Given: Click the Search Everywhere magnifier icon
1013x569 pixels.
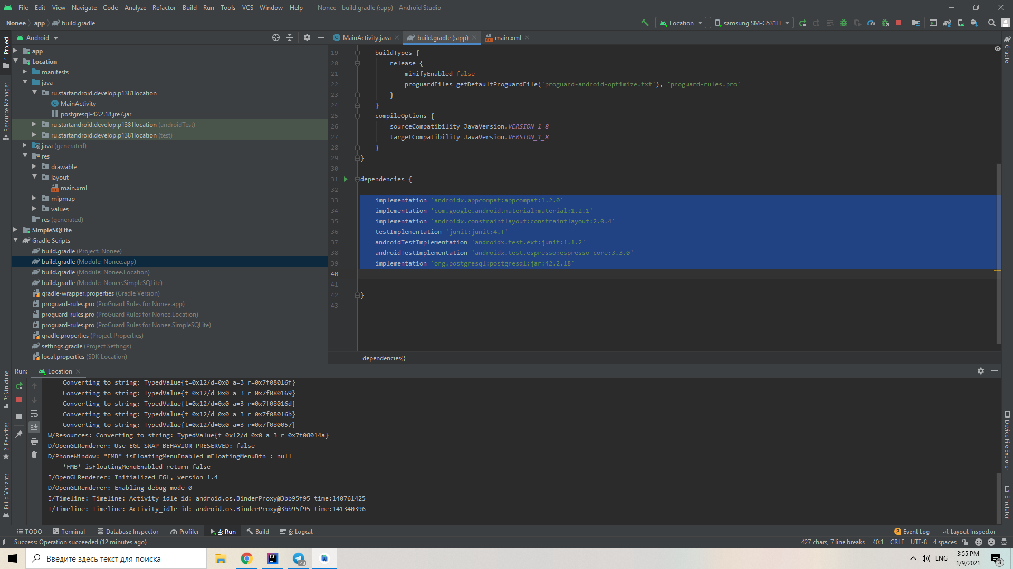Looking at the screenshot, I should tap(992, 23).
